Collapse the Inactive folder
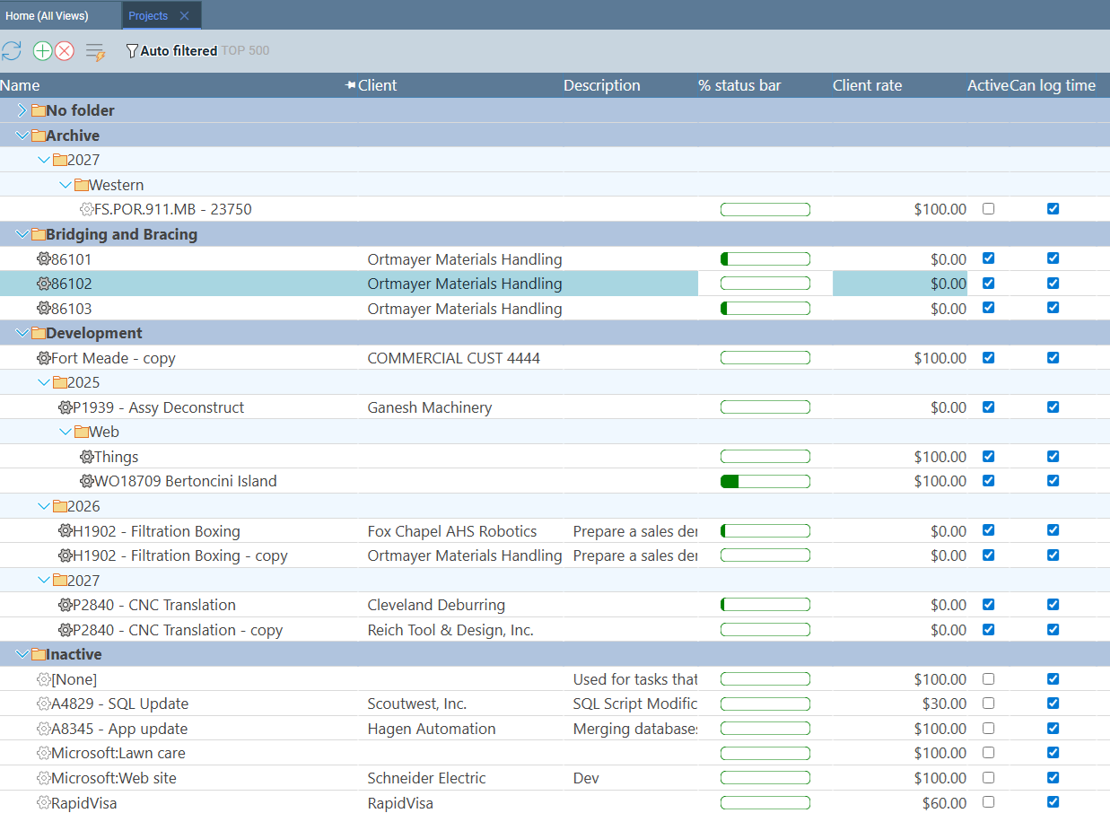Viewport: 1110px width, 813px height. (22, 654)
